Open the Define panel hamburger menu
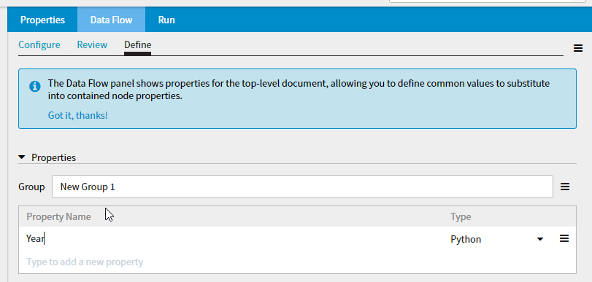This screenshot has height=282, width=592. tap(577, 48)
